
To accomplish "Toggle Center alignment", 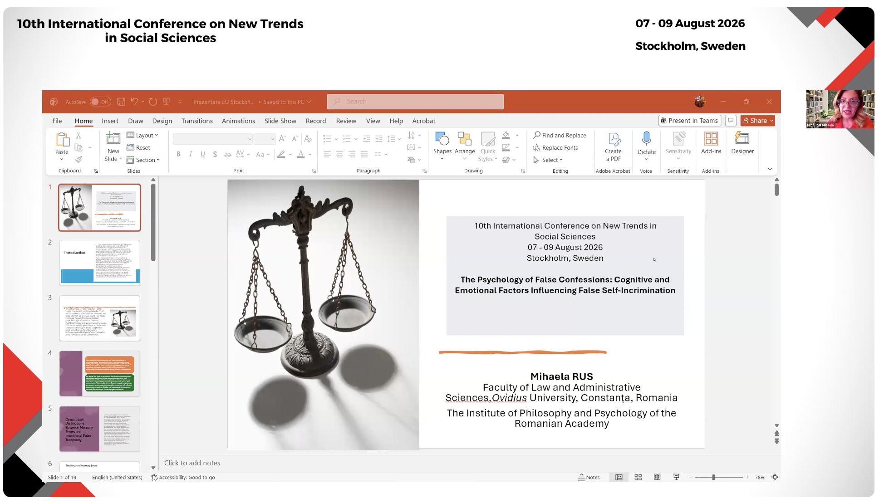I will [x=339, y=154].
